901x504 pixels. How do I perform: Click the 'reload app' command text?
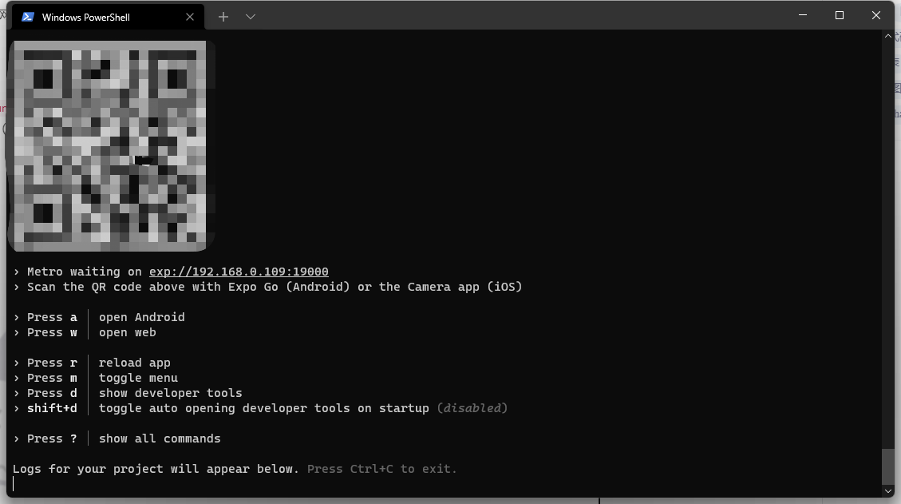134,363
